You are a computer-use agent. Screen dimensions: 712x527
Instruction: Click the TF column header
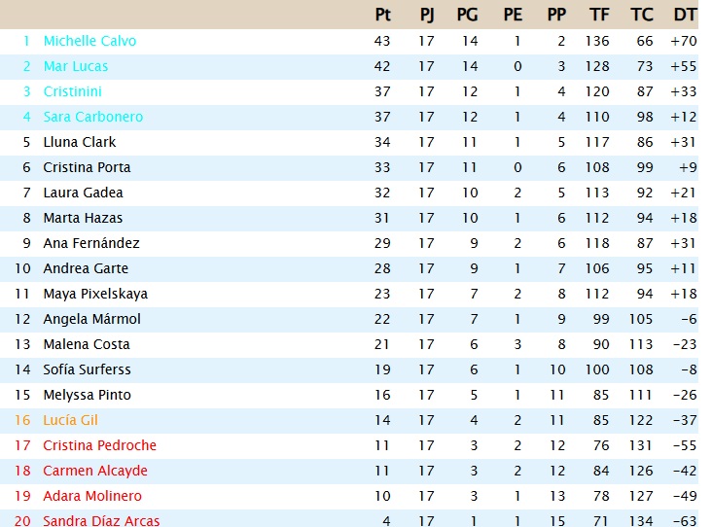(599, 15)
